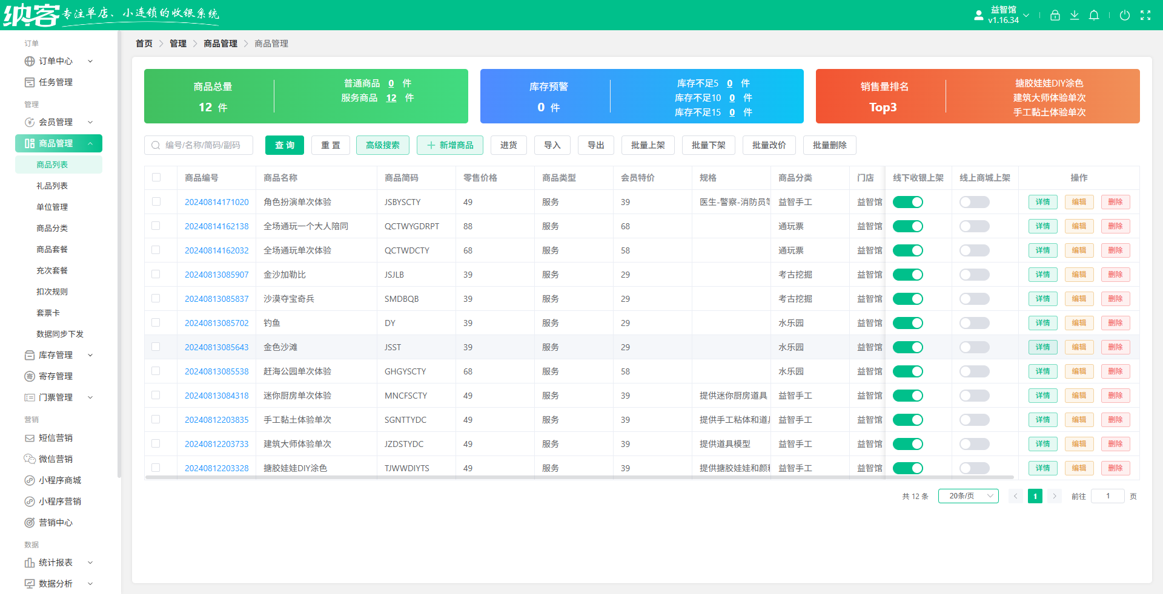Click 删除 for row 沙漠夺宝奇兵

pos(1116,299)
